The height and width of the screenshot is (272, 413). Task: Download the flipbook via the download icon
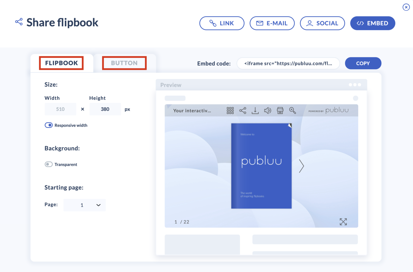(x=255, y=110)
